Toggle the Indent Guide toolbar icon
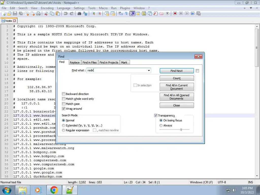260x195 pixels. tap(132, 14)
